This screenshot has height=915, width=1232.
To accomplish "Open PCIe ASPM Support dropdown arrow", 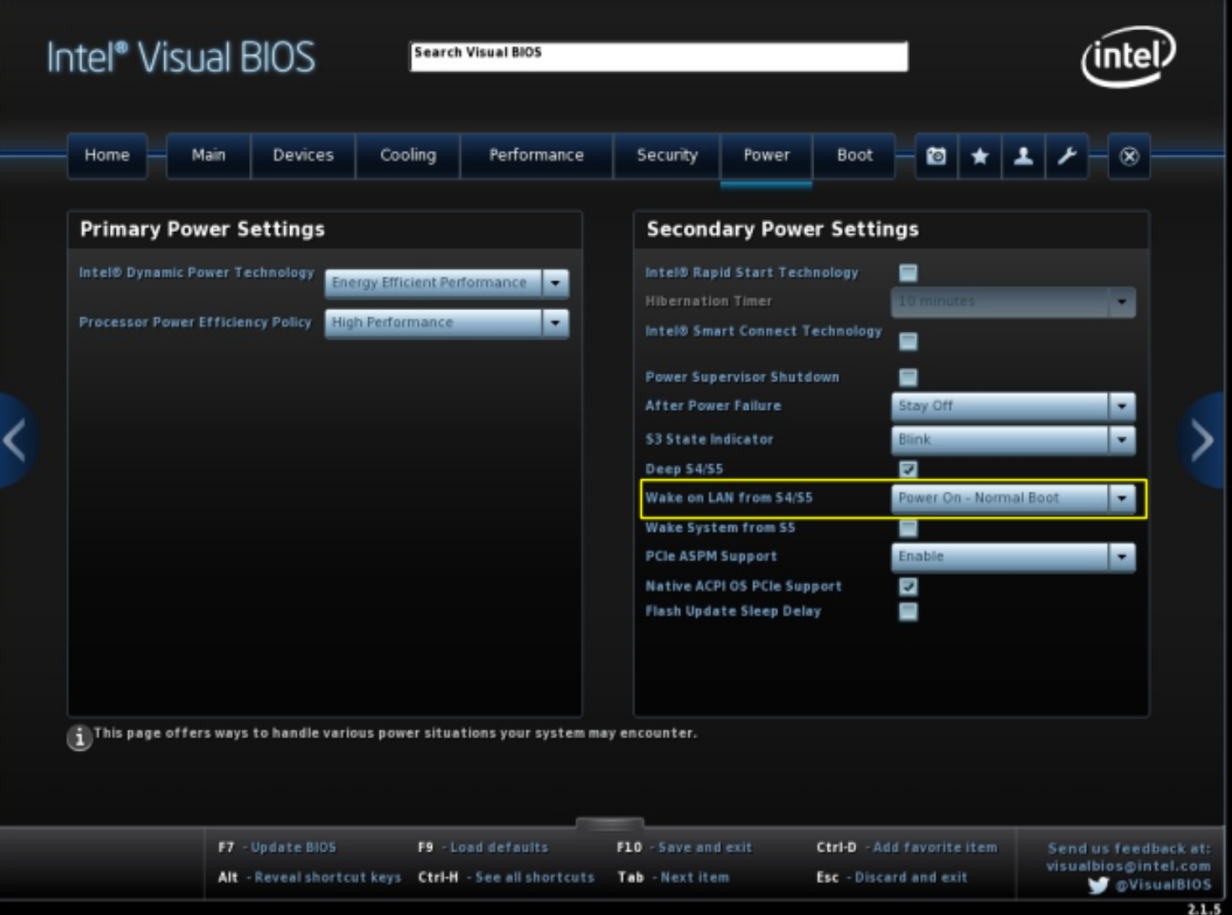I will [1122, 557].
